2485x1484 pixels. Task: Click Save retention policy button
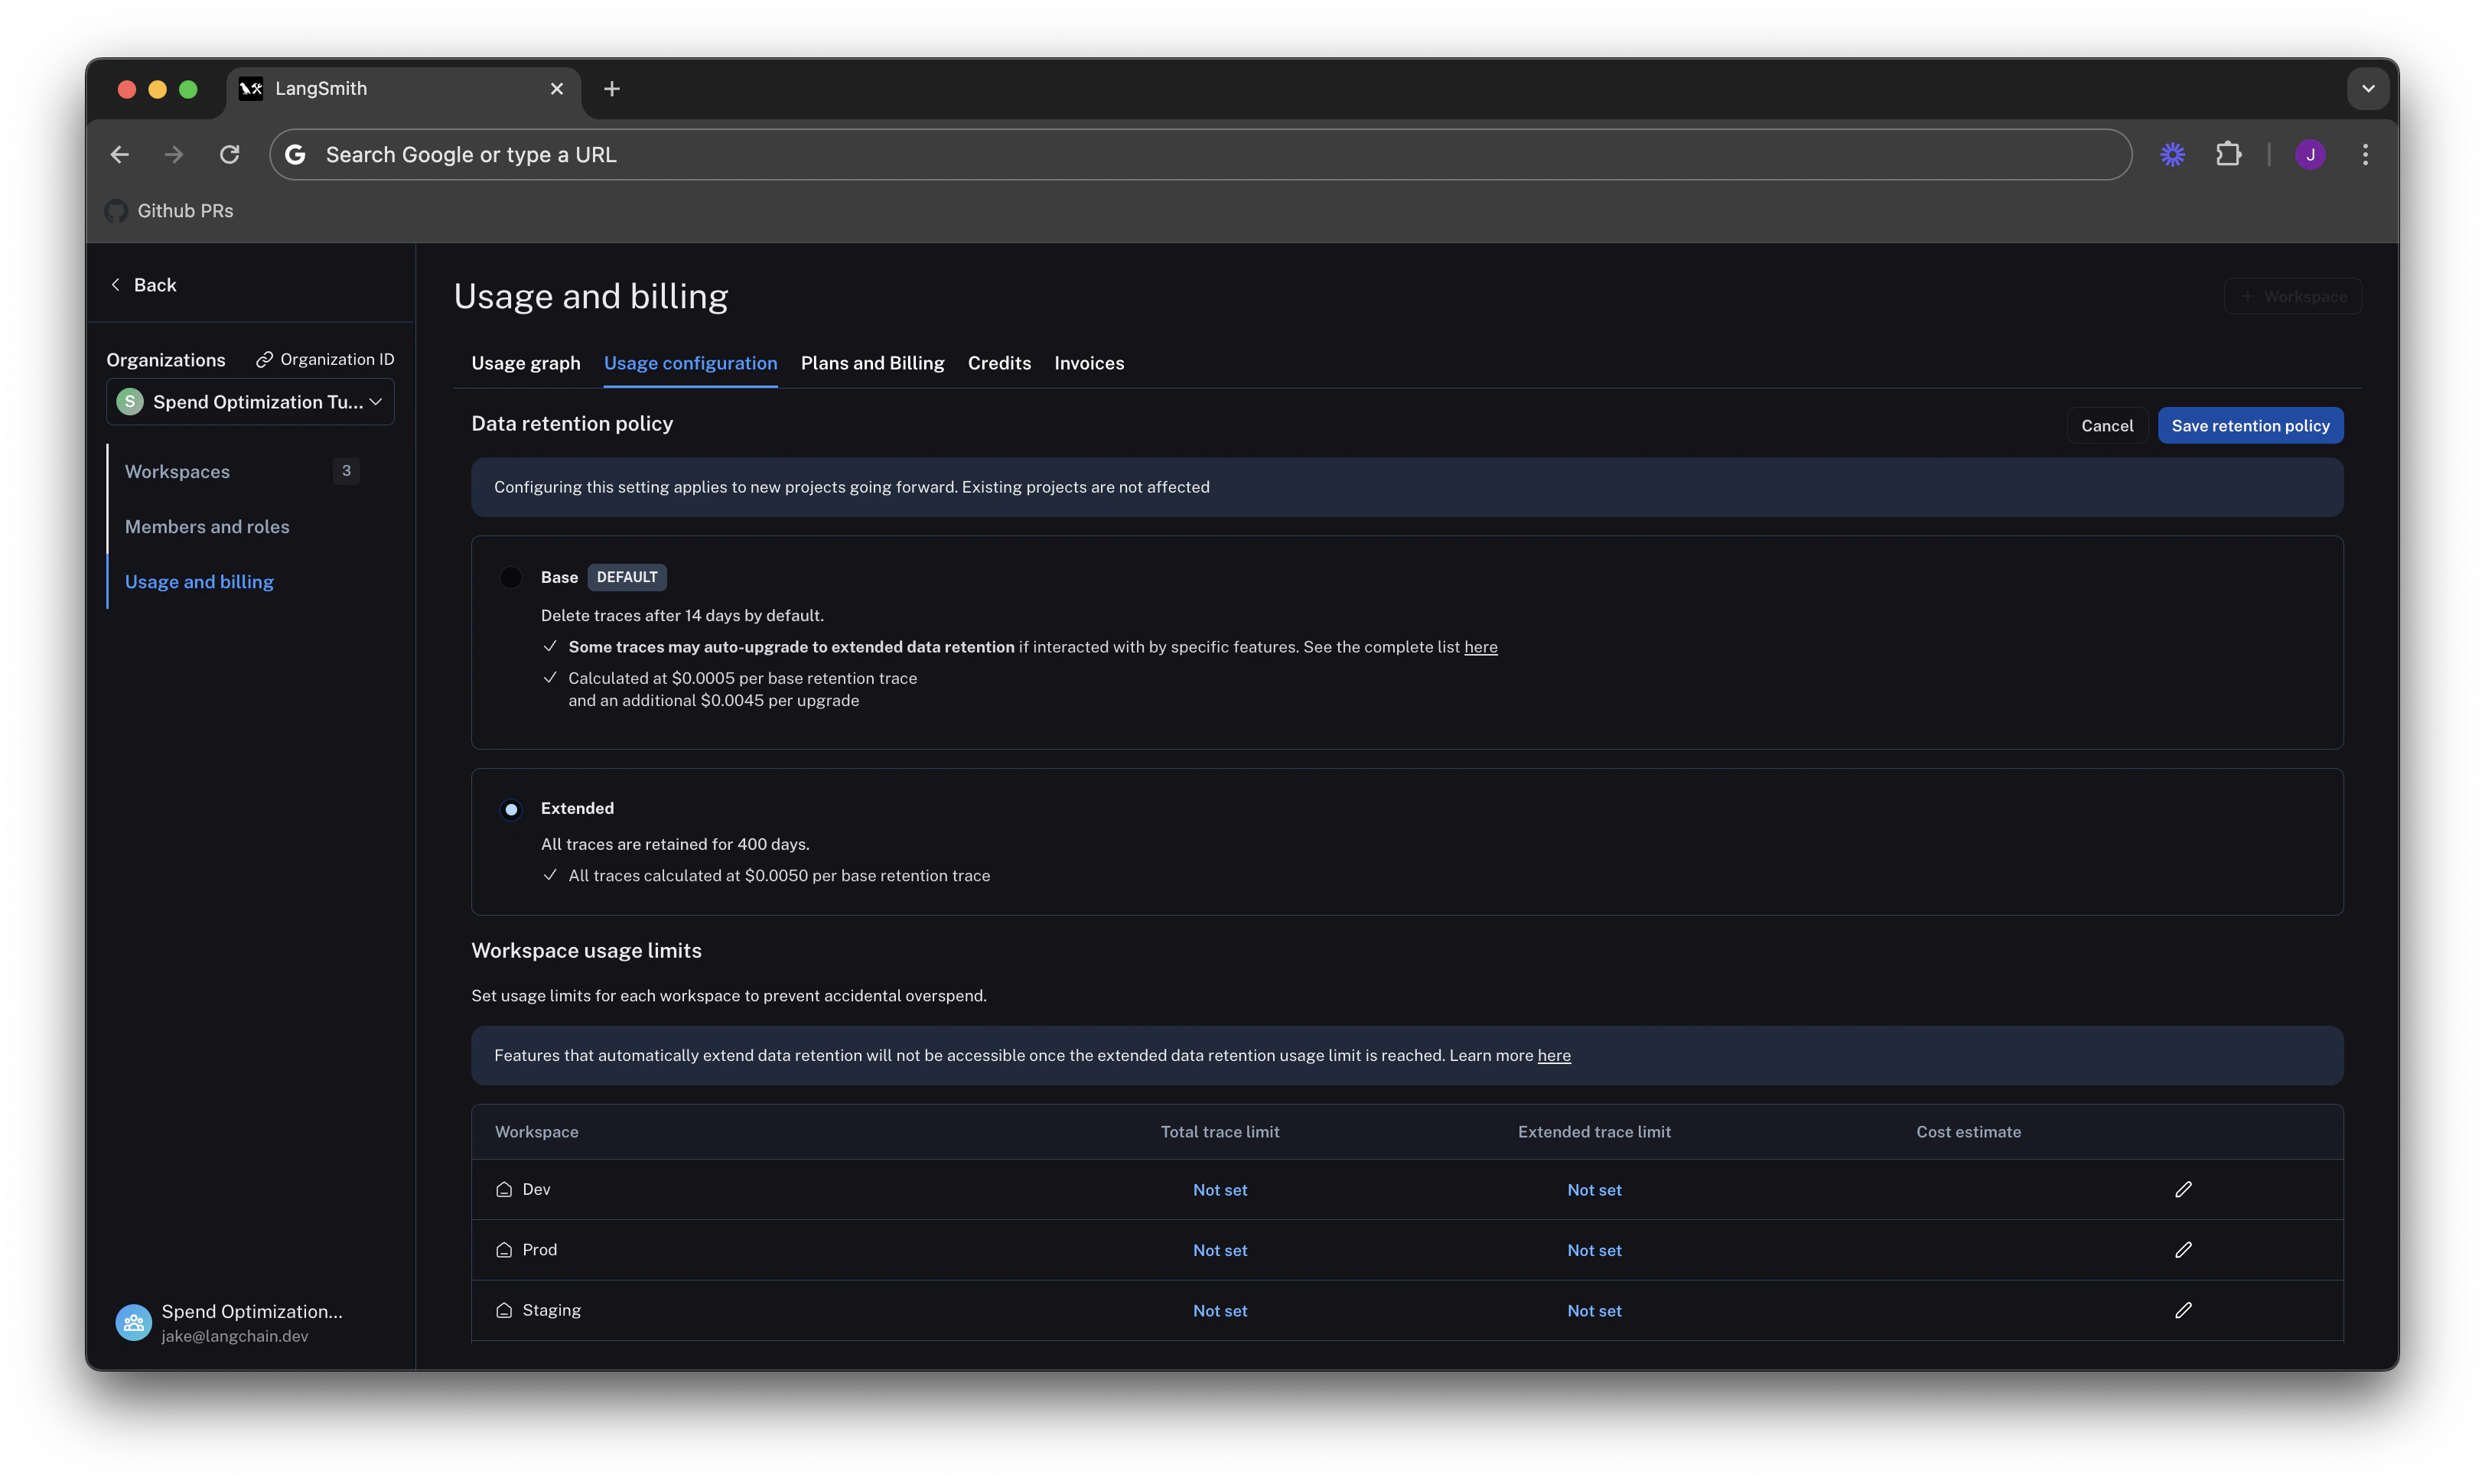coord(2250,426)
